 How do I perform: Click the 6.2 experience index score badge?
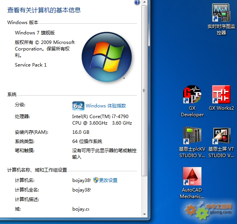point(78,106)
